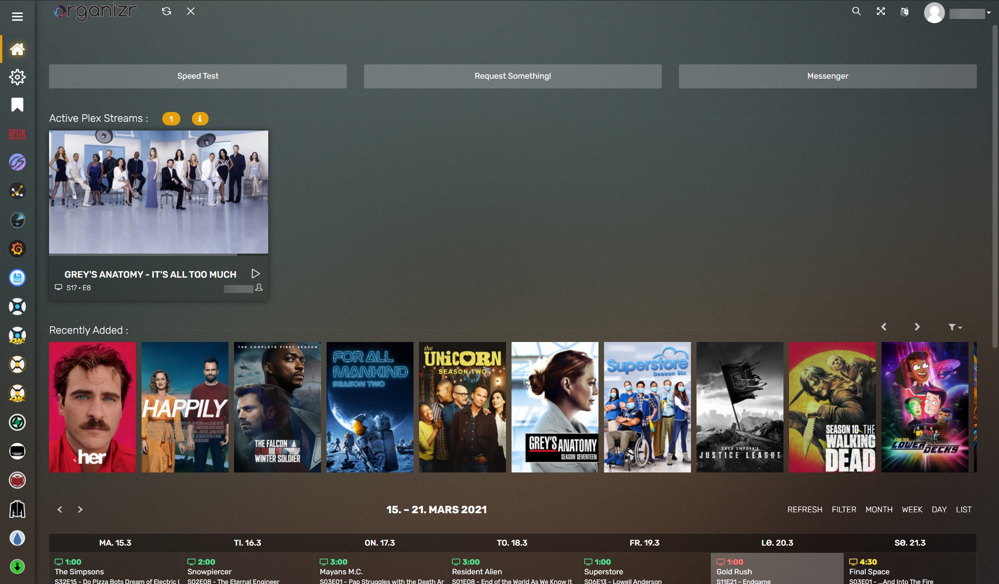Click the orange info badge beside Plex Streams
999x584 pixels.
(200, 119)
